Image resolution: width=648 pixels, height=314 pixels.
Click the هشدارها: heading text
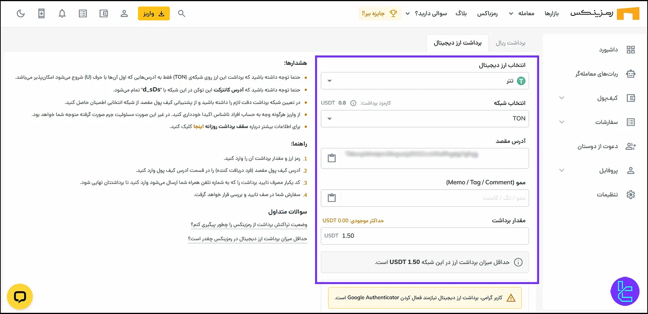[x=295, y=63]
